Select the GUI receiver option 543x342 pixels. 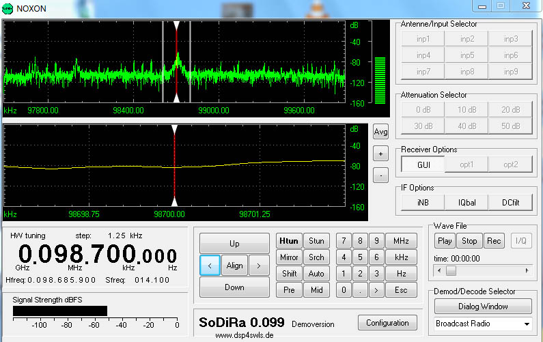(x=423, y=165)
